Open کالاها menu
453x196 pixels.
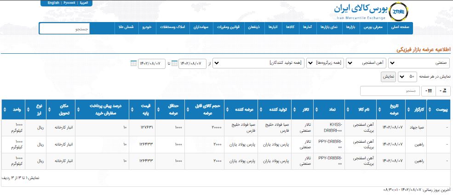click(x=290, y=27)
